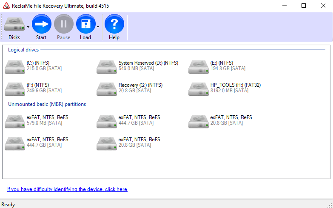Click the ReclaiMe app logo in title bar
The width and height of the screenshot is (333, 208).
[6, 6]
